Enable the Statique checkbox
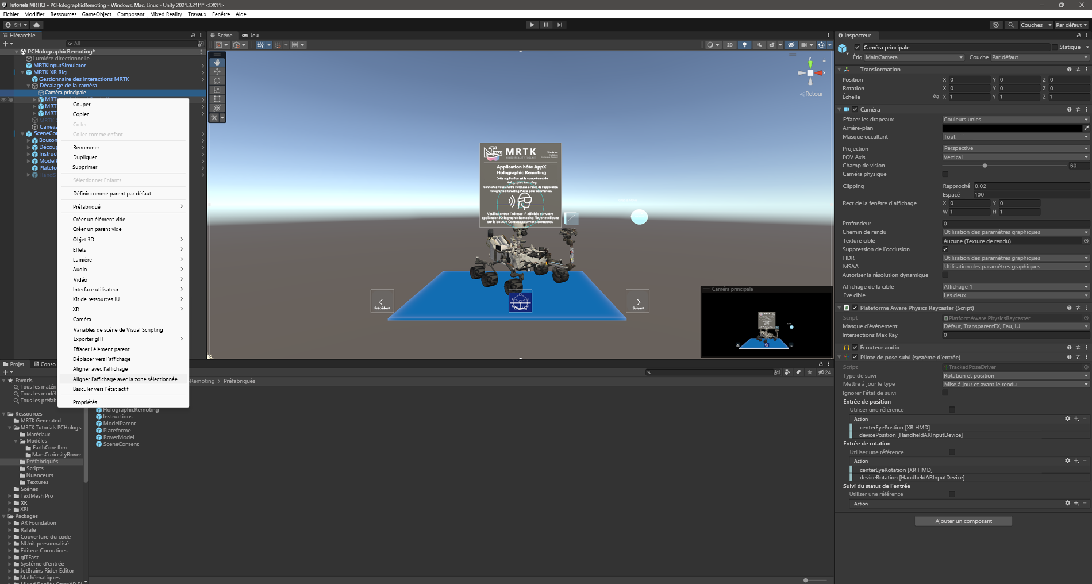 click(1055, 47)
